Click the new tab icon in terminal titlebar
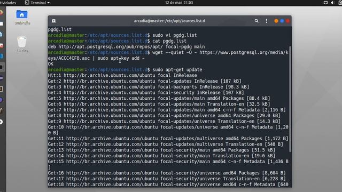The height and width of the screenshot is (192, 342). coord(53,21)
